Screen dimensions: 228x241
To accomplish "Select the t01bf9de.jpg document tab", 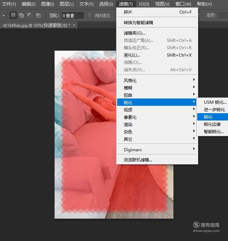I will [x=39, y=25].
